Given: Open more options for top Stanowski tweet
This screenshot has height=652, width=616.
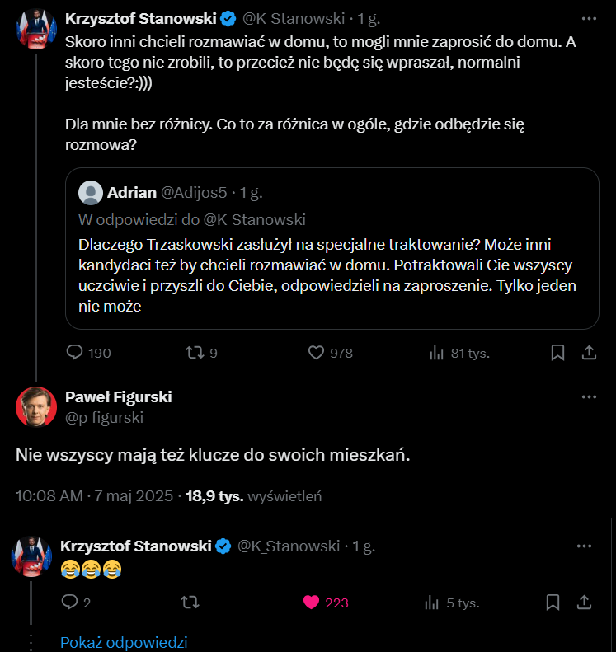Looking at the screenshot, I should [x=588, y=18].
